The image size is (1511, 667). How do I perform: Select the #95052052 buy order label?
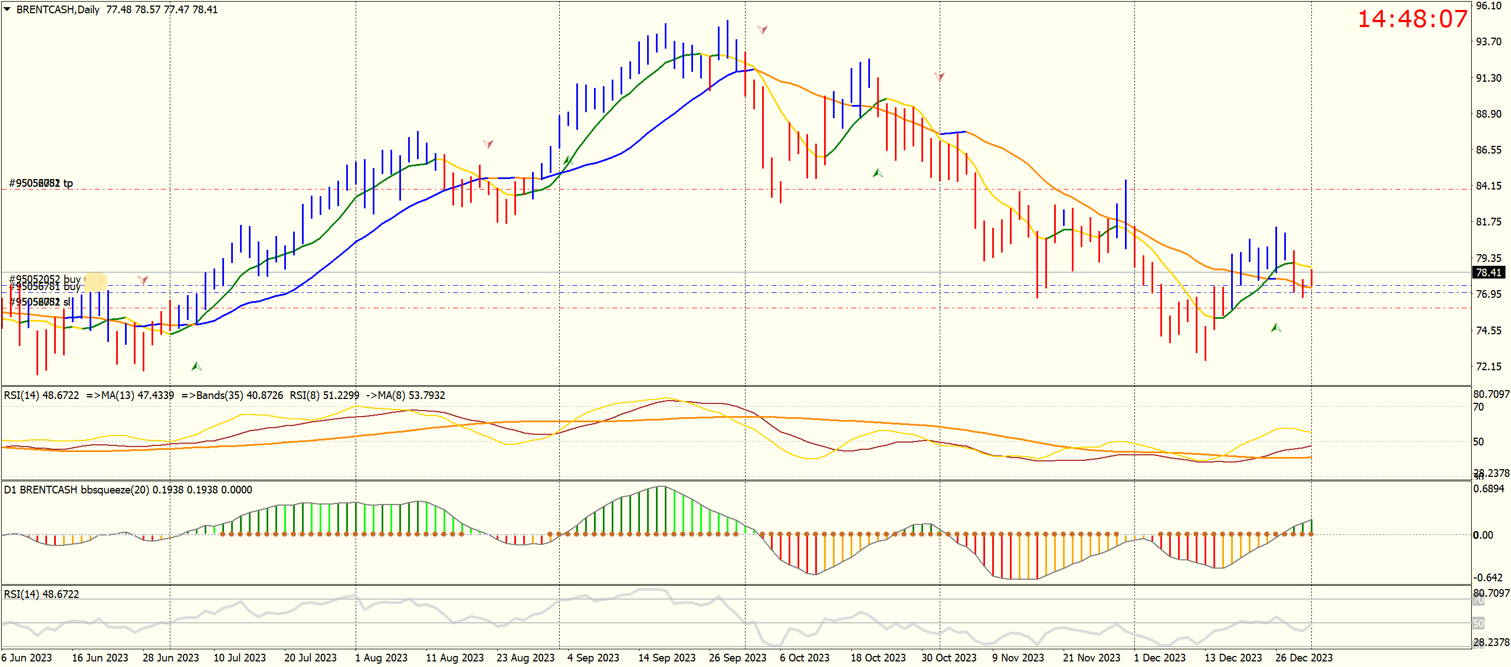(45, 279)
